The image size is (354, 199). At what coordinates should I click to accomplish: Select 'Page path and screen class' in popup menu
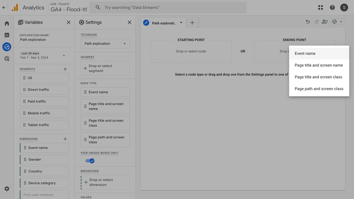319,89
